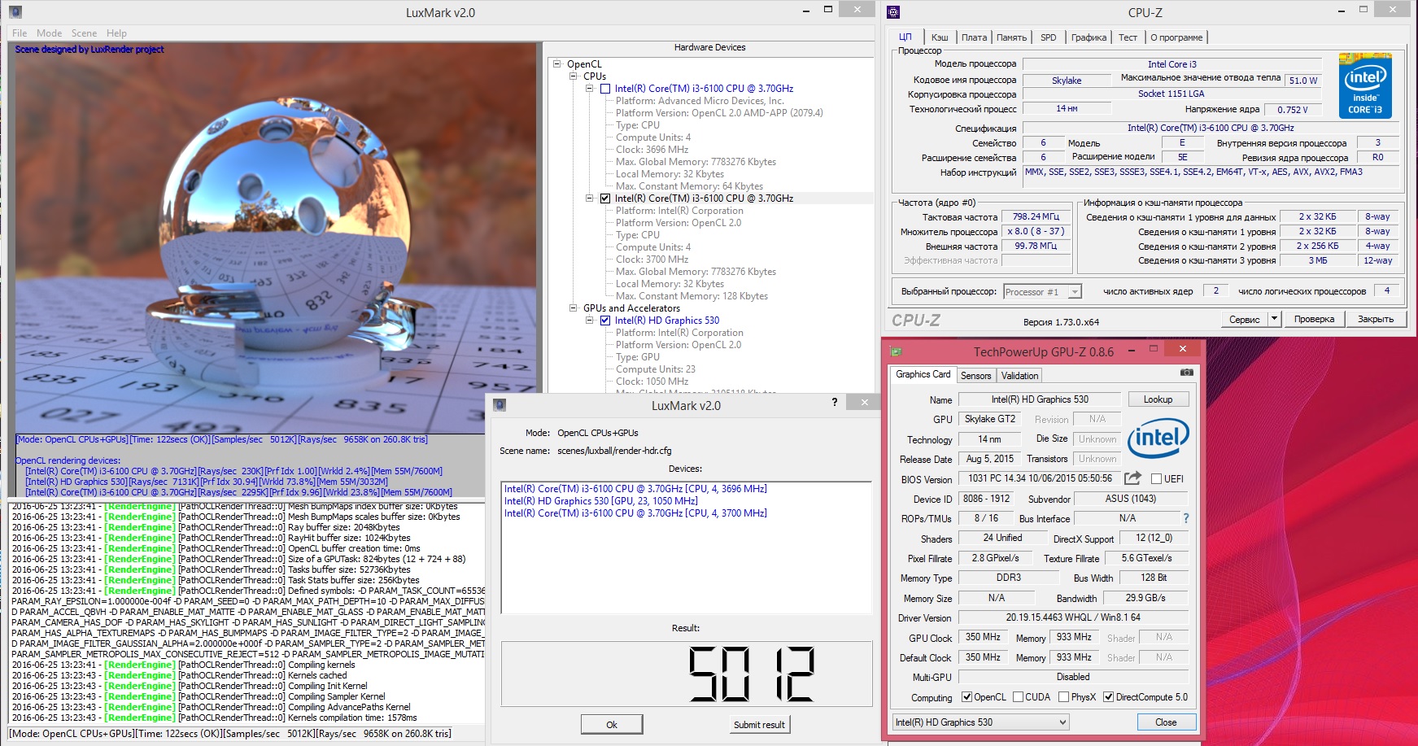The image size is (1418, 746).
Task: Collapse the OpenCL tree node
Action: [x=557, y=64]
